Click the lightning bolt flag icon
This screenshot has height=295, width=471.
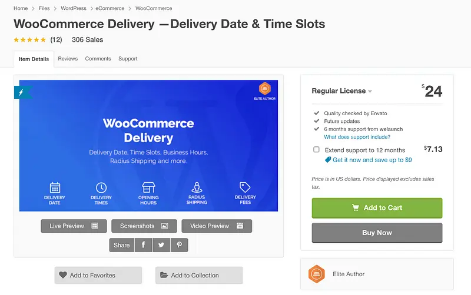pyautogui.click(x=22, y=92)
